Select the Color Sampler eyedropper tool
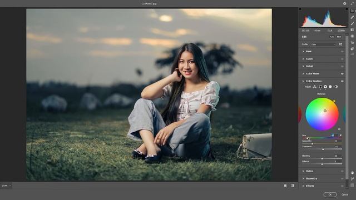The image size is (356, 200). 352,179
